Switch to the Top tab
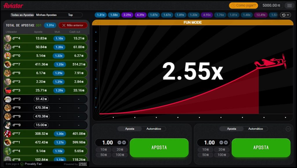Image resolution: width=297 pixels, height=168 pixels. pos(70,15)
